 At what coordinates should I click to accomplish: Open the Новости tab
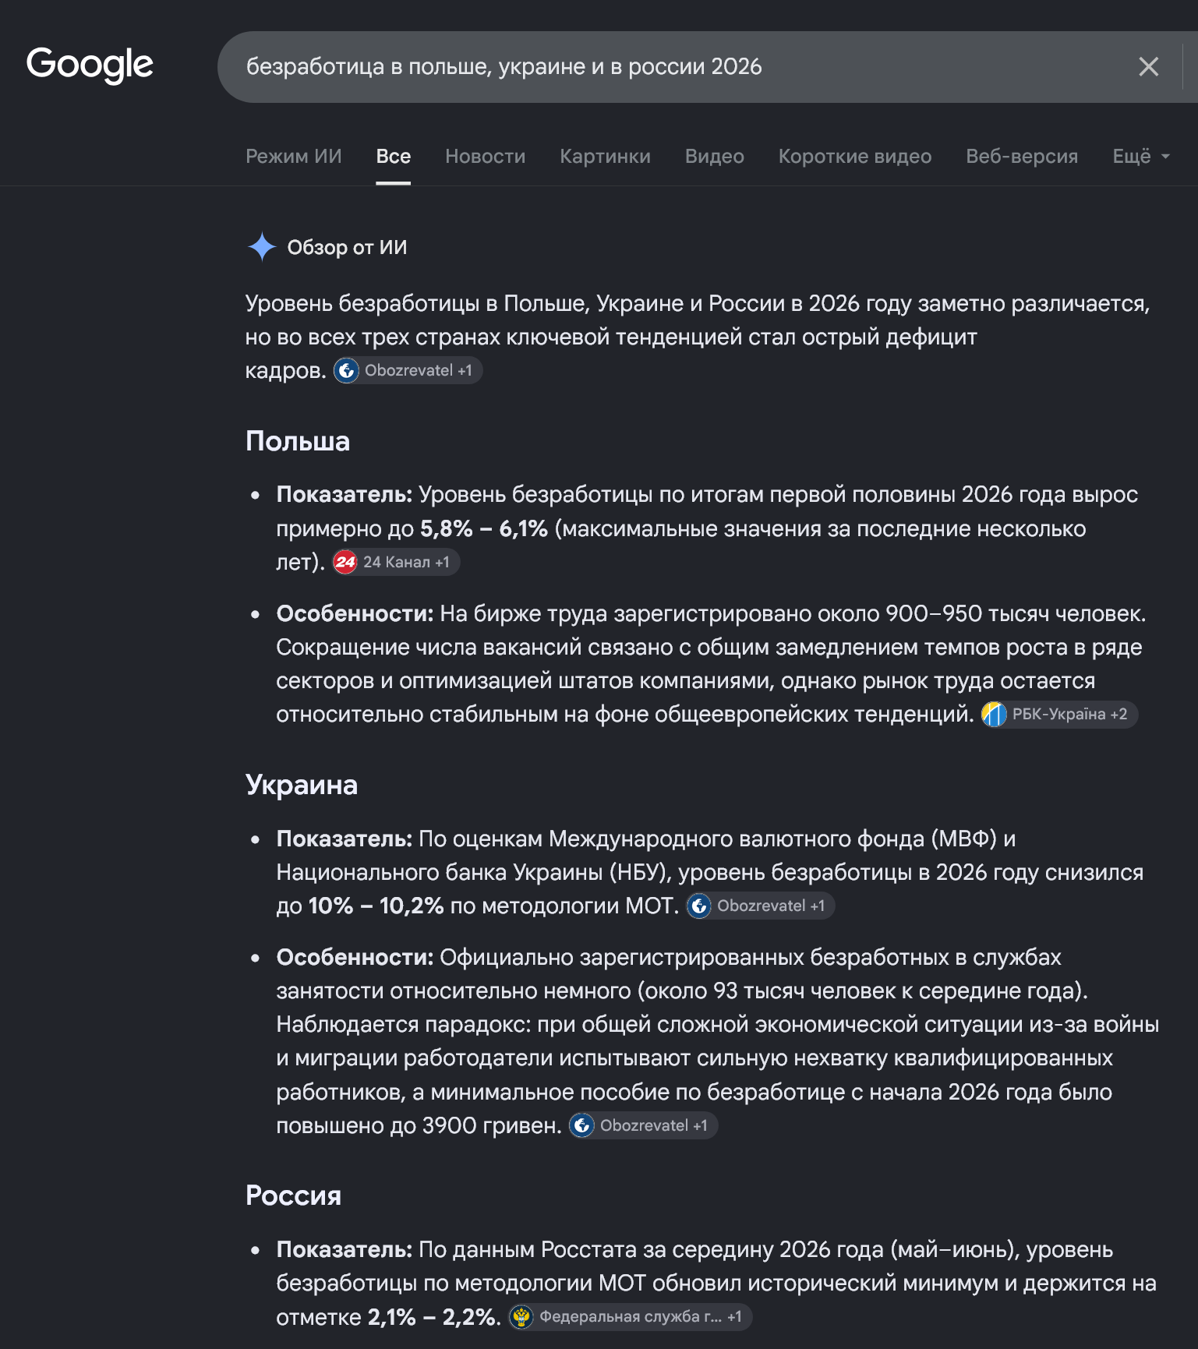tap(486, 157)
